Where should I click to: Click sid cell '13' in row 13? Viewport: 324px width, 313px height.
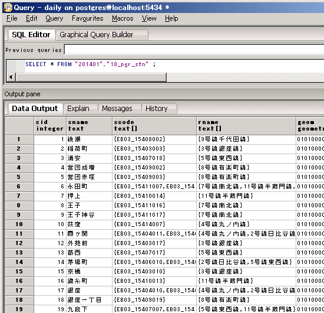coord(50,253)
